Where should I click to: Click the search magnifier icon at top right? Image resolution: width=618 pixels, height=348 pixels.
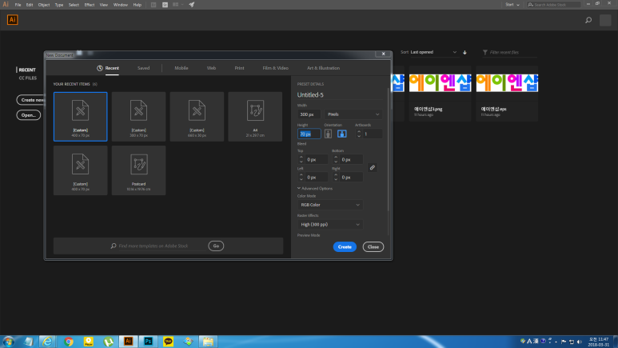588,20
